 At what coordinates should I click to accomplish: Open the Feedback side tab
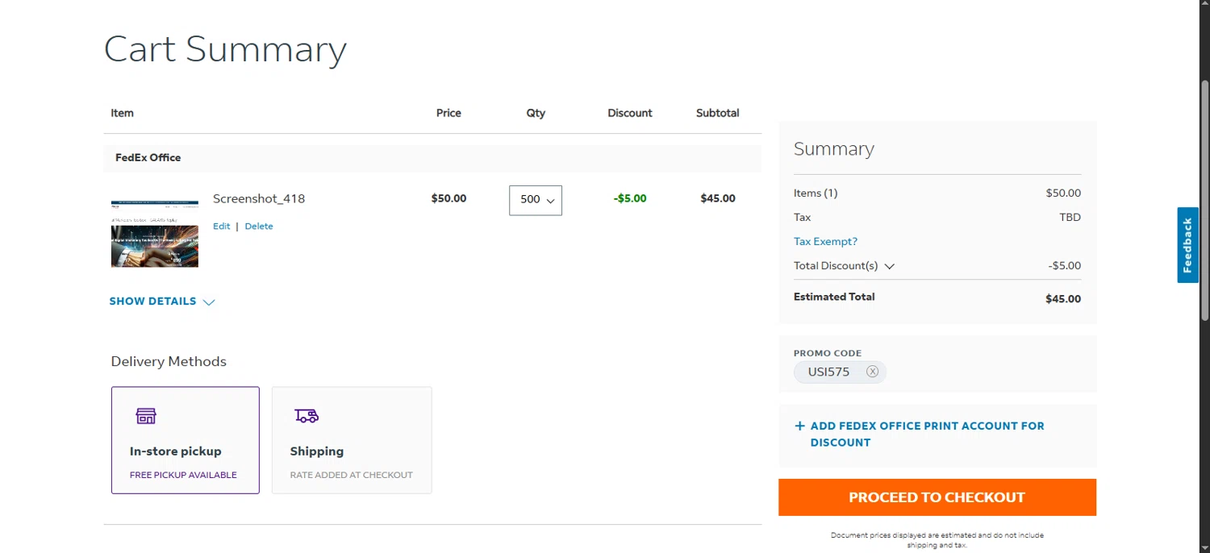[x=1187, y=245]
